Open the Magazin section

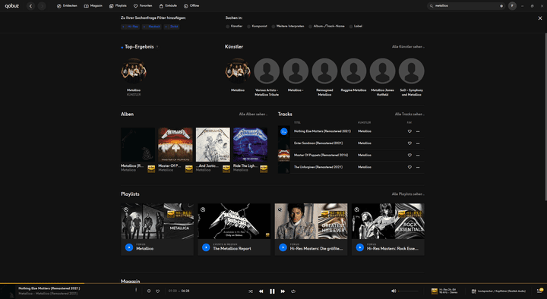coord(93,6)
